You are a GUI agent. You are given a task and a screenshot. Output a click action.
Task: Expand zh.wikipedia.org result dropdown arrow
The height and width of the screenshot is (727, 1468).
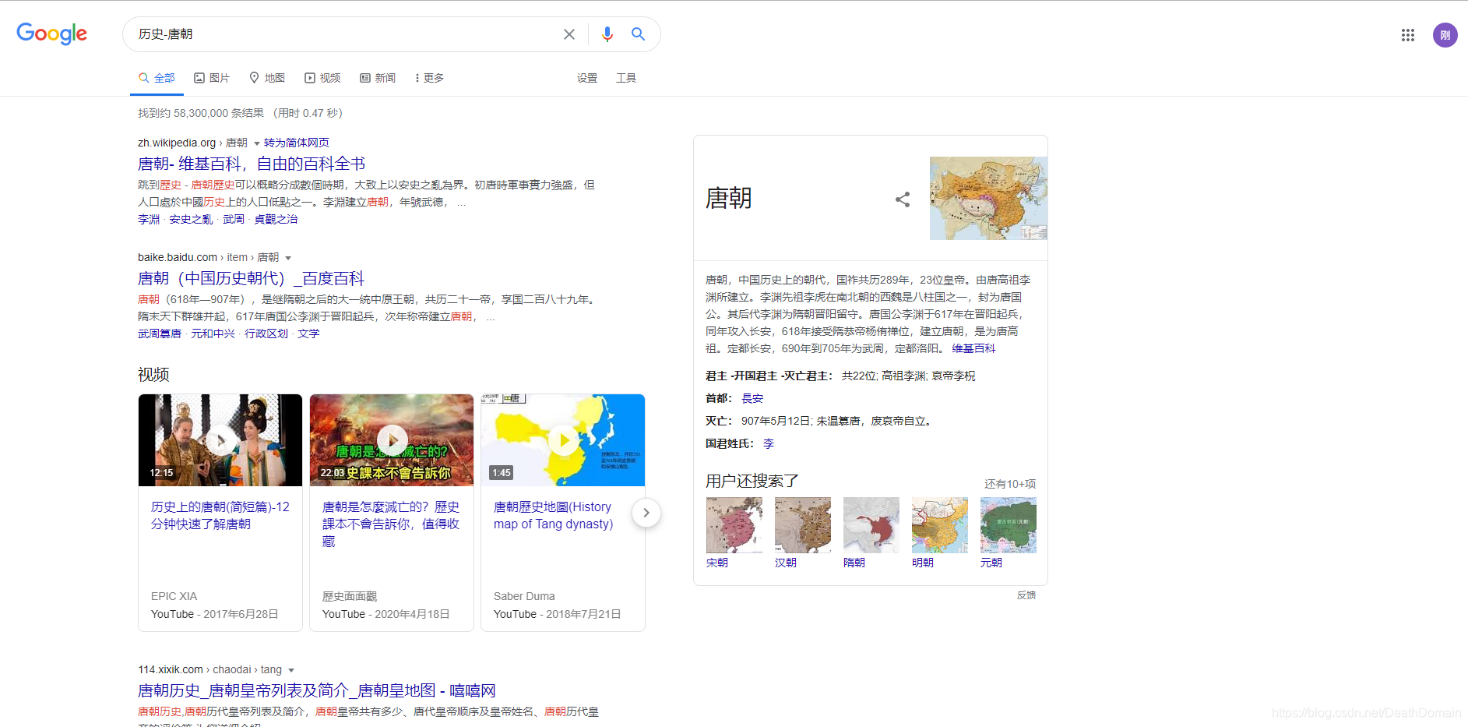[256, 143]
